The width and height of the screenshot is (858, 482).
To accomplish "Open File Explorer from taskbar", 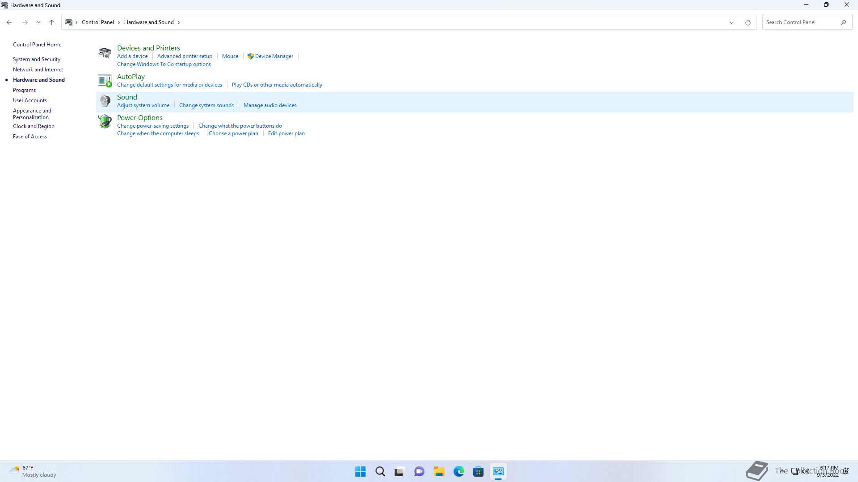I will (x=439, y=471).
